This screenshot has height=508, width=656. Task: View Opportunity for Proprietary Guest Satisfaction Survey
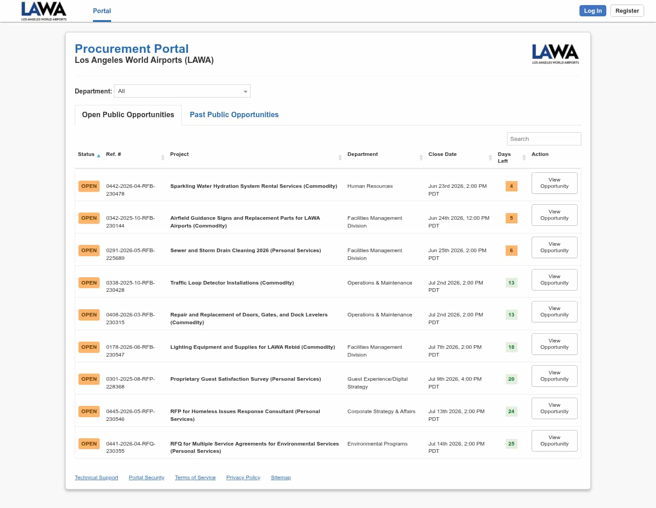click(554, 376)
